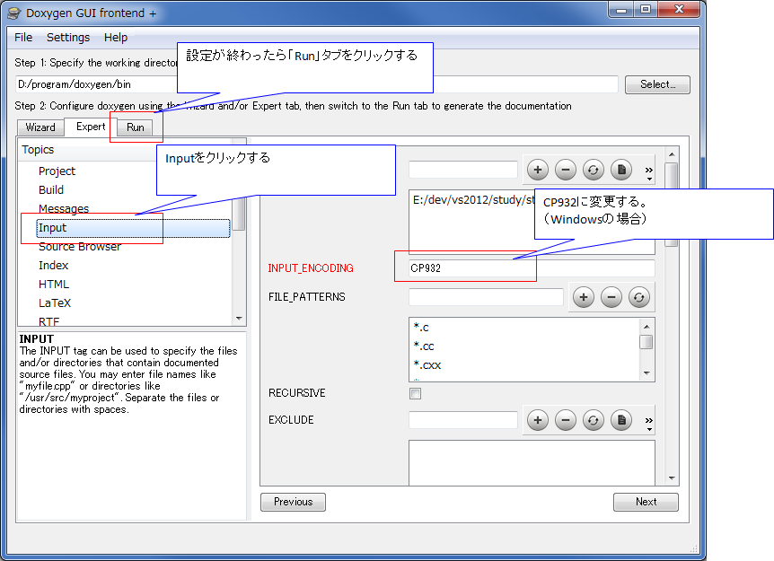The width and height of the screenshot is (774, 561).
Task: Click the down arrow of the Topics list scrollbar
Action: tap(240, 319)
